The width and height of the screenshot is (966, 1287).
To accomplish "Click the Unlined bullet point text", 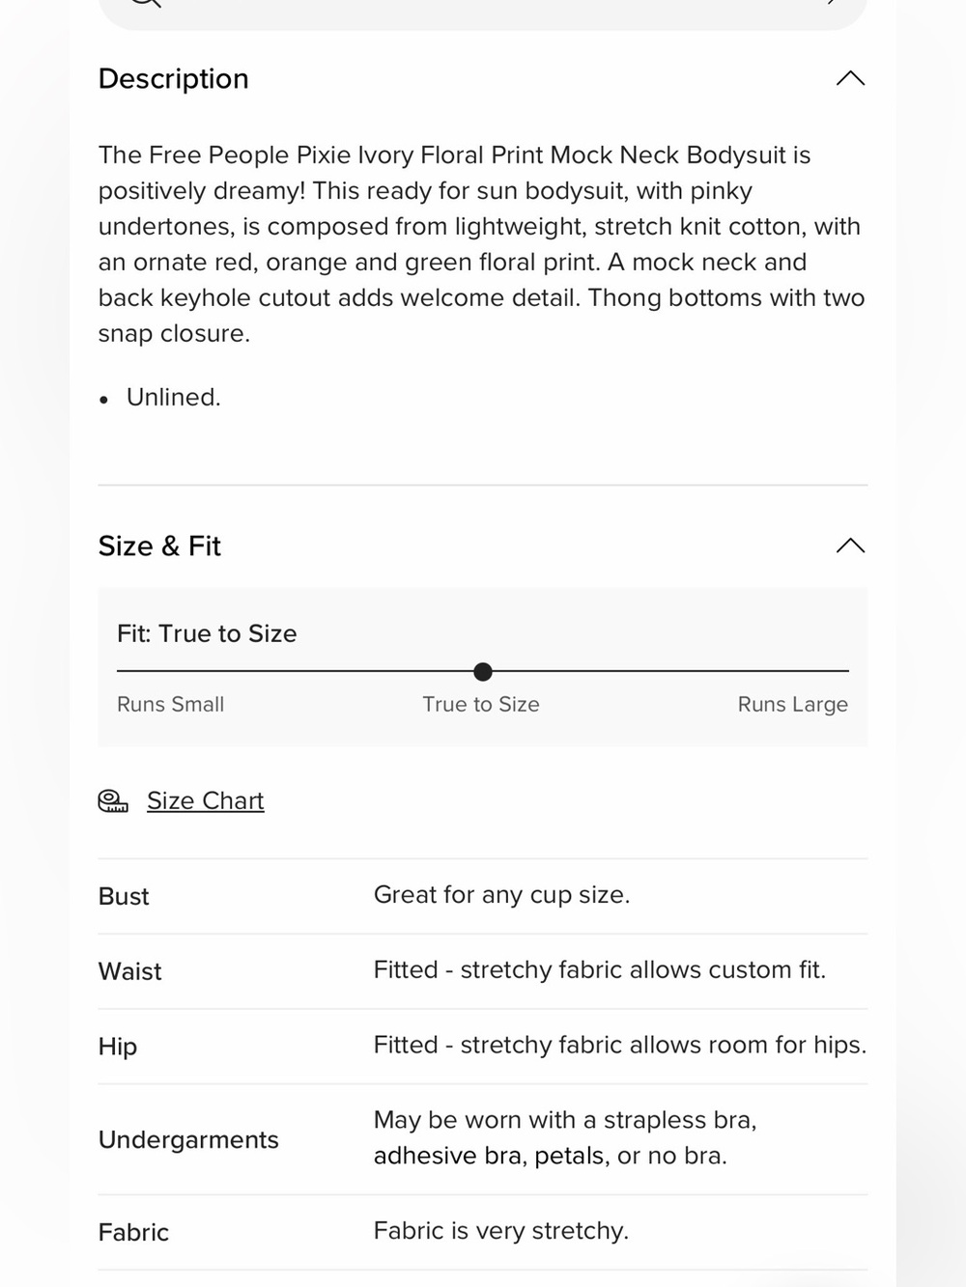I will 174,397.
